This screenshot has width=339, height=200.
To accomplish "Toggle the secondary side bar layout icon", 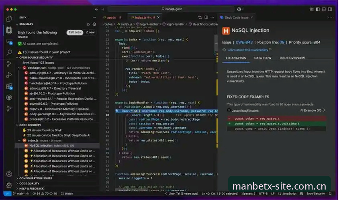I will 330,9.
